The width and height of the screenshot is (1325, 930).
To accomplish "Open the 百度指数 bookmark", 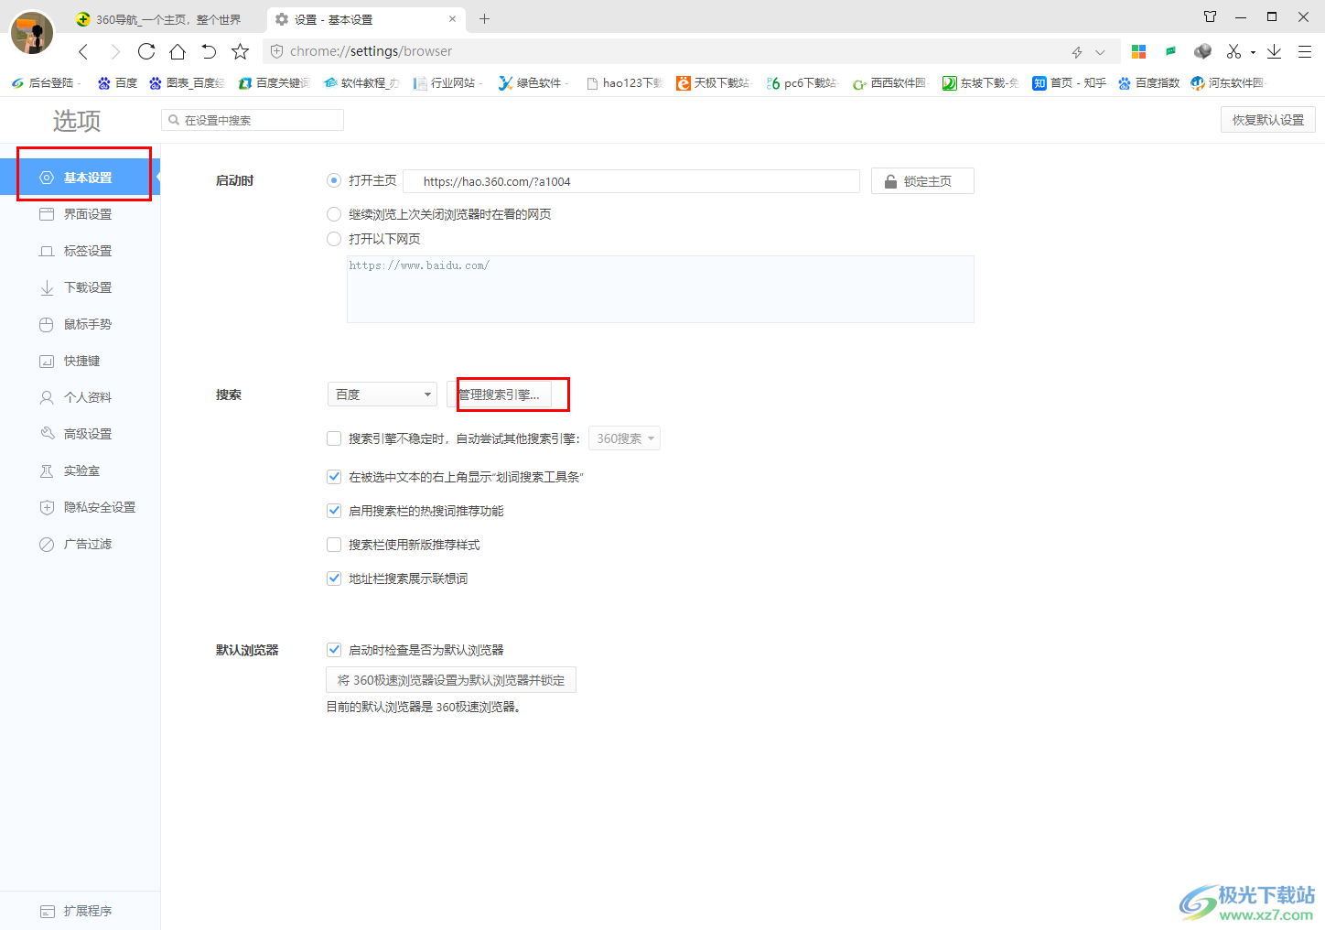I will (1148, 82).
